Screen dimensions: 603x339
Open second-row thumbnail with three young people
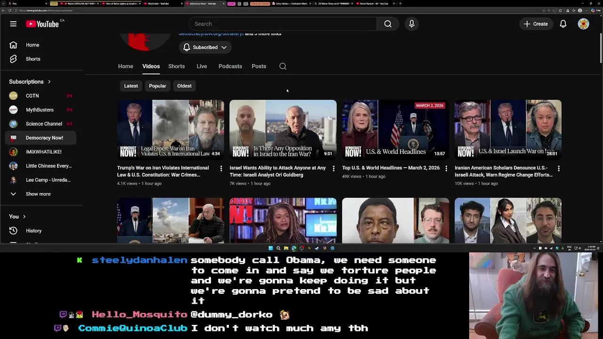pos(508,220)
